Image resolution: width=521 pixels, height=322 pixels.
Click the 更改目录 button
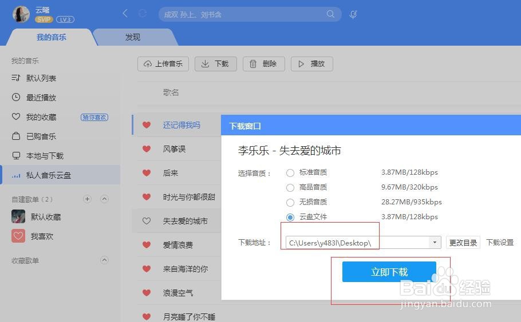tap(463, 243)
